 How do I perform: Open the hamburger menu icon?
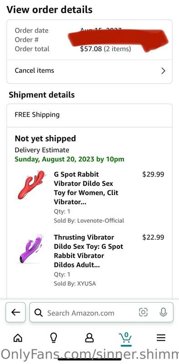tap(161, 338)
